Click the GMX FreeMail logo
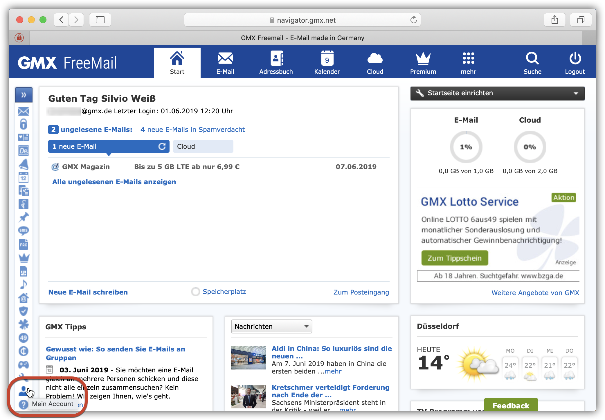Image resolution: width=605 pixels, height=420 pixels. pyautogui.click(x=67, y=63)
